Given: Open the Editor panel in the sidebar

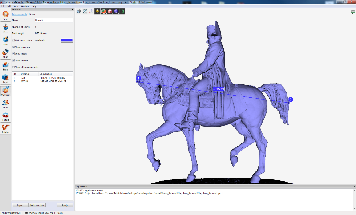Looking at the screenshot, I should [x=5, y=28].
